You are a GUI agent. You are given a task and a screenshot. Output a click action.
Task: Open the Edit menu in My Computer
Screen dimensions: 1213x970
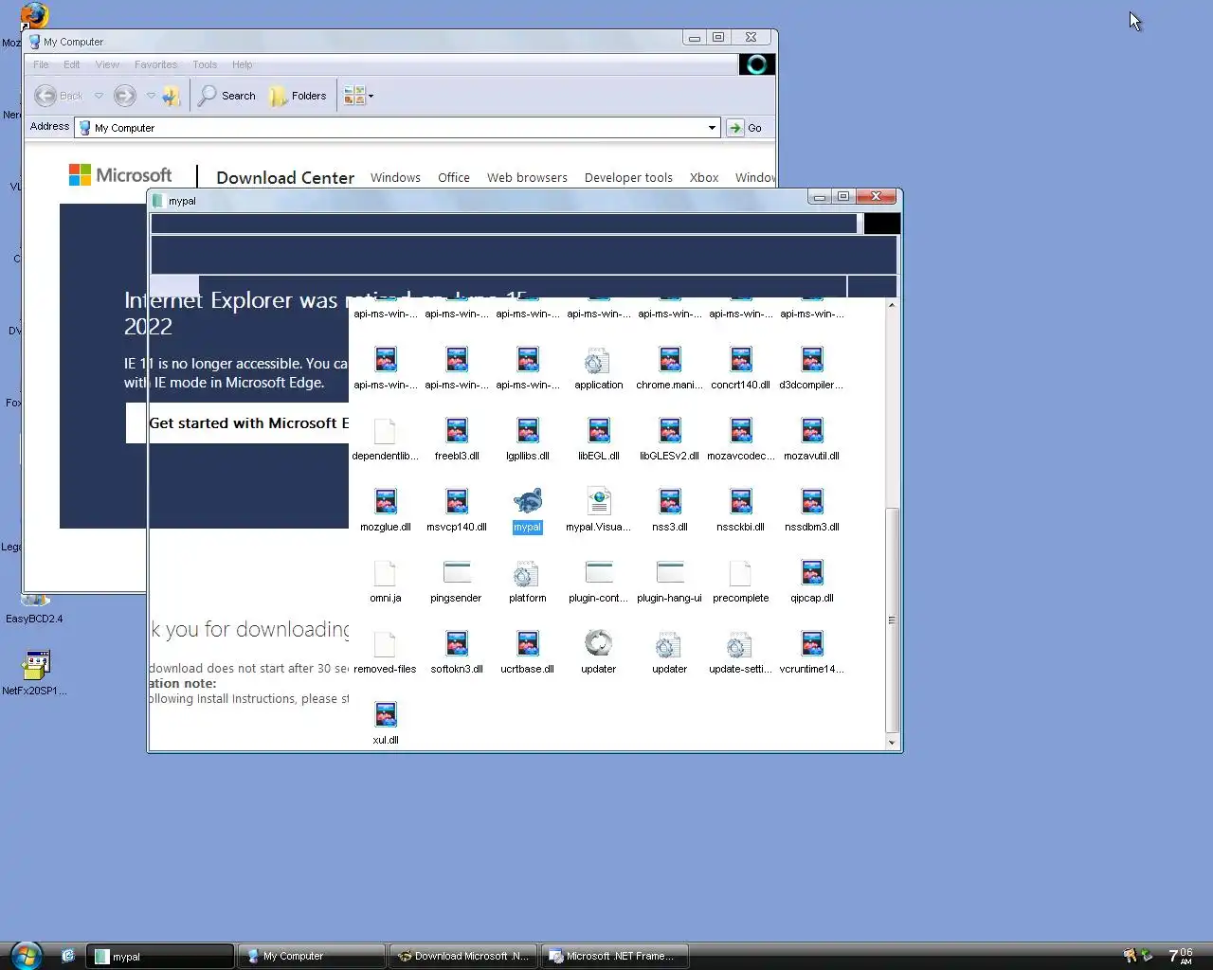[72, 64]
